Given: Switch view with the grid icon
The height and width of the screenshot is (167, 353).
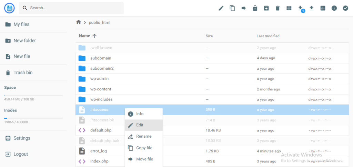Looking at the screenshot, I should tap(289, 8).
